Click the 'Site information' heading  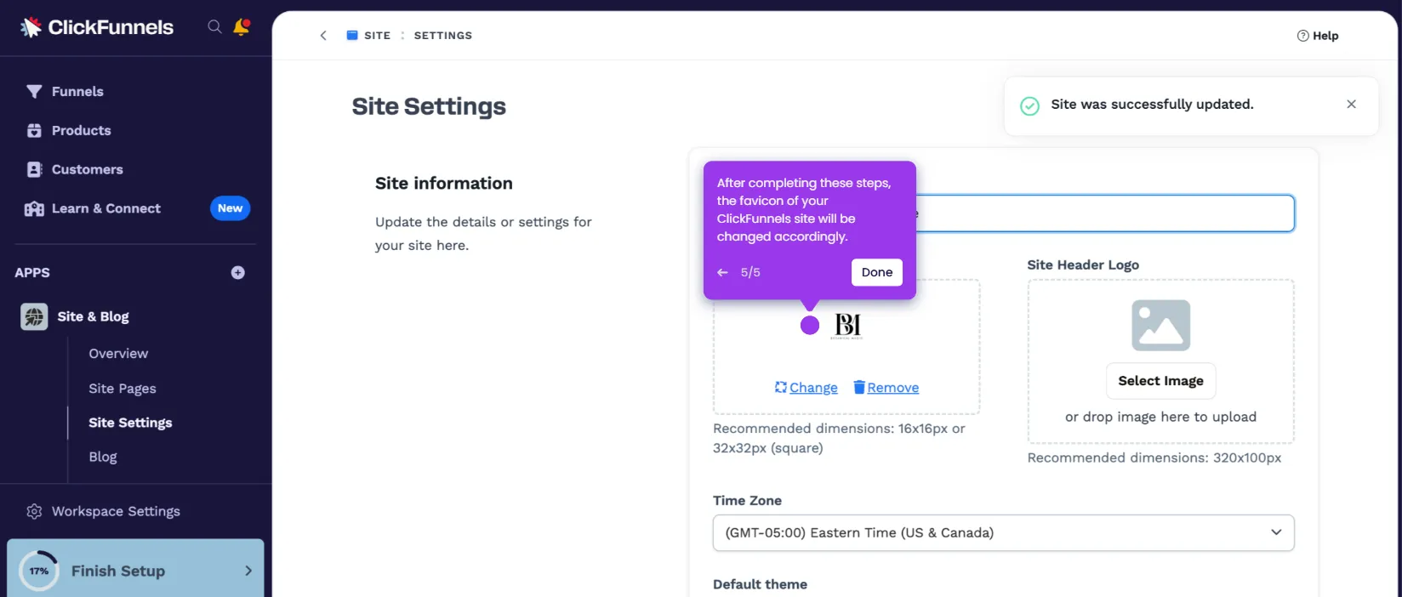444,183
